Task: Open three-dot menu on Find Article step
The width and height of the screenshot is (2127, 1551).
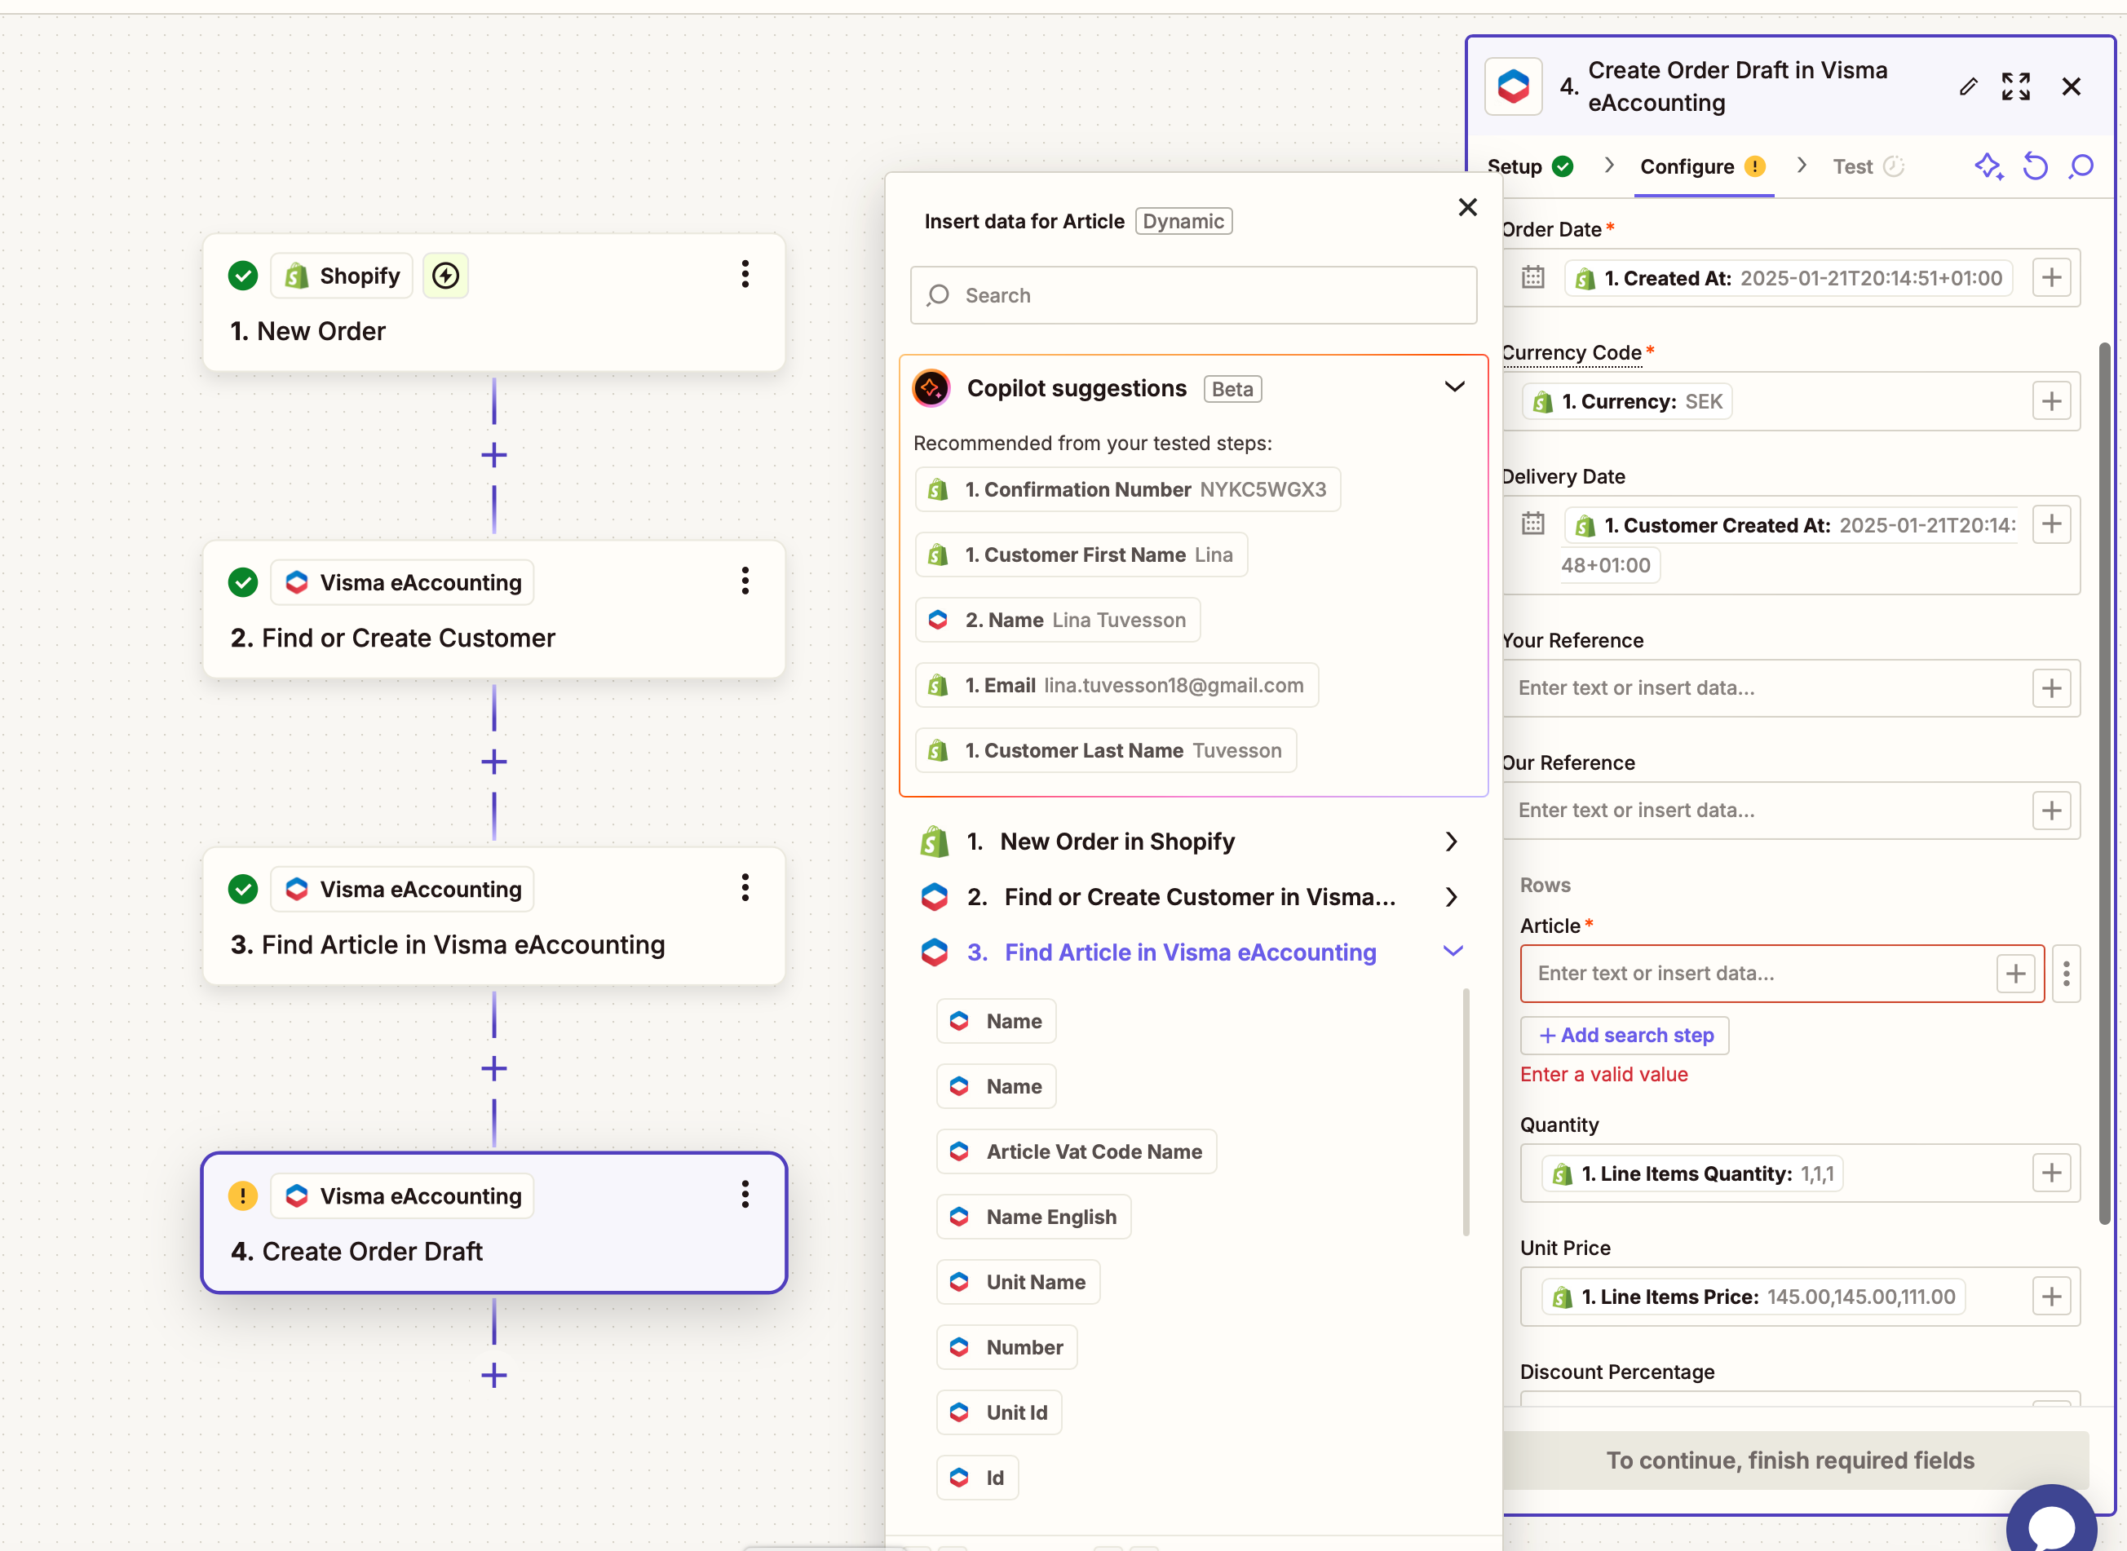Action: click(745, 887)
